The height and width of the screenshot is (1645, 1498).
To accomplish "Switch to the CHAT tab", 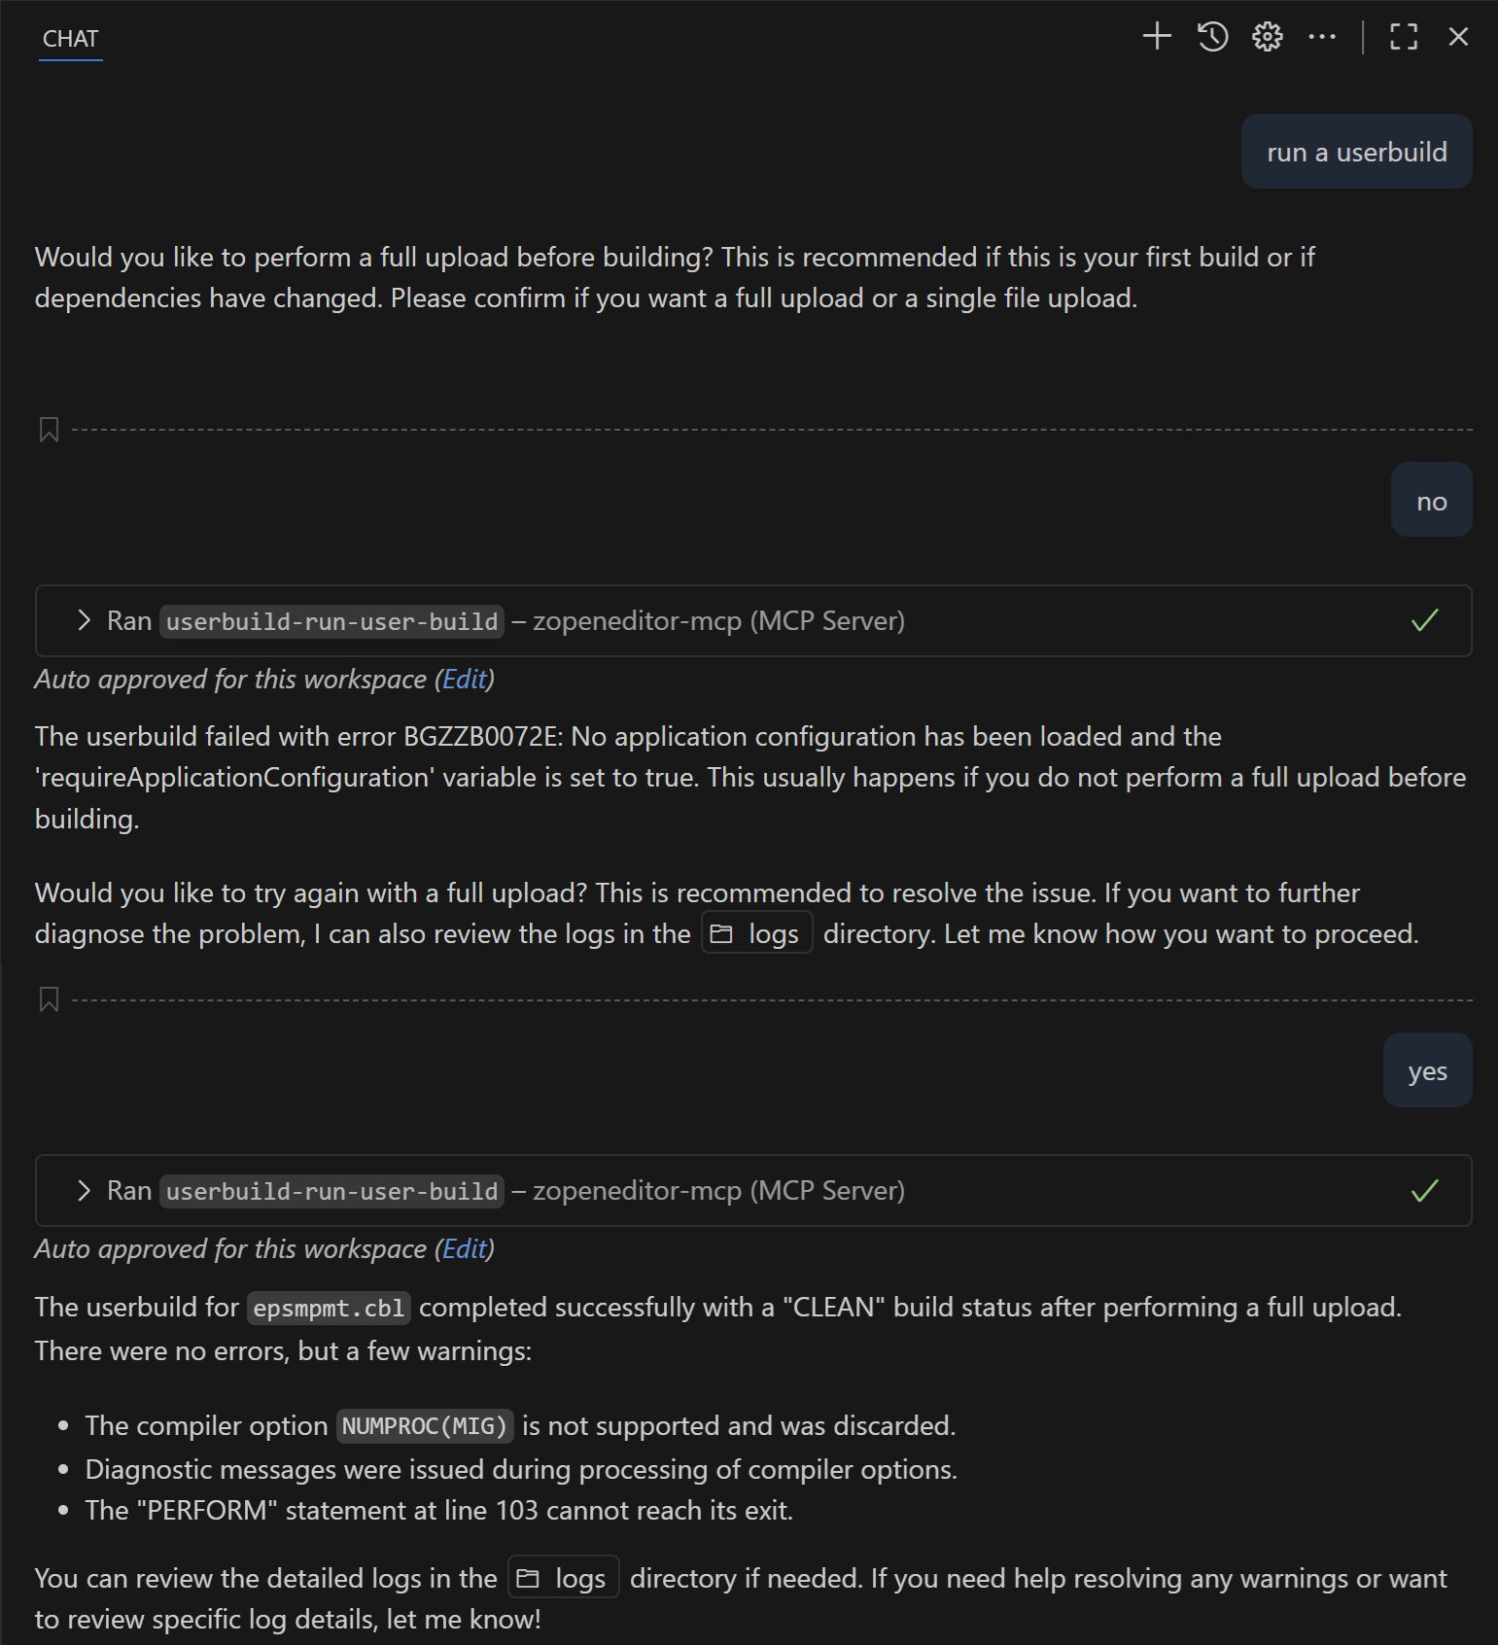I will click(x=69, y=39).
